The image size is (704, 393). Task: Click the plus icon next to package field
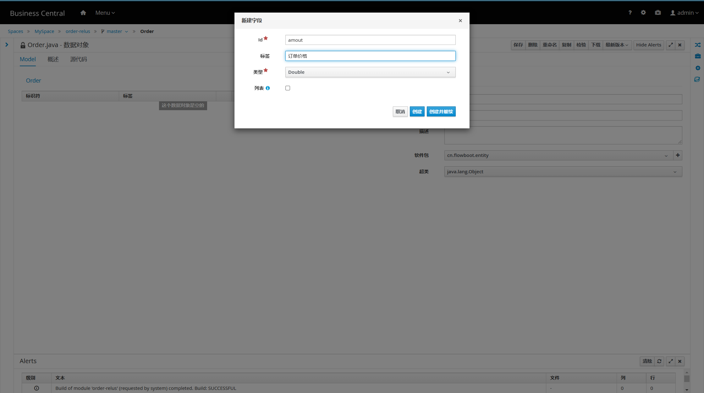pyautogui.click(x=678, y=155)
